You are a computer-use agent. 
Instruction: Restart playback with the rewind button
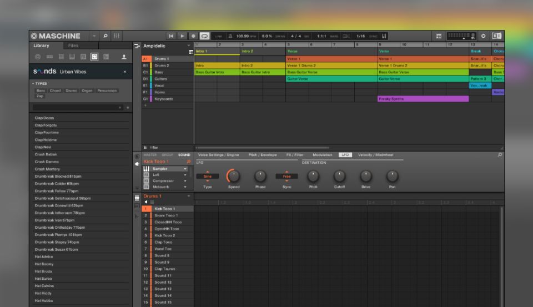171,36
